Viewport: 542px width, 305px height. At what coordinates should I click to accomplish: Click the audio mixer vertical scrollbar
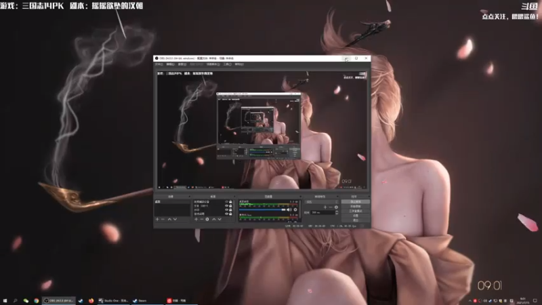[x=299, y=211]
